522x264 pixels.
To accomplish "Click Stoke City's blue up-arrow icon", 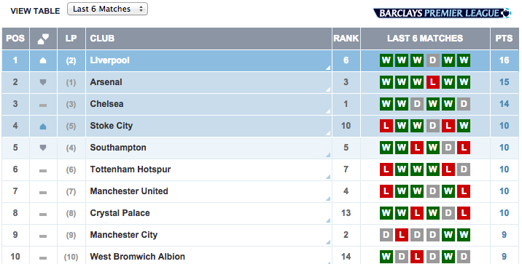I will (43, 127).
